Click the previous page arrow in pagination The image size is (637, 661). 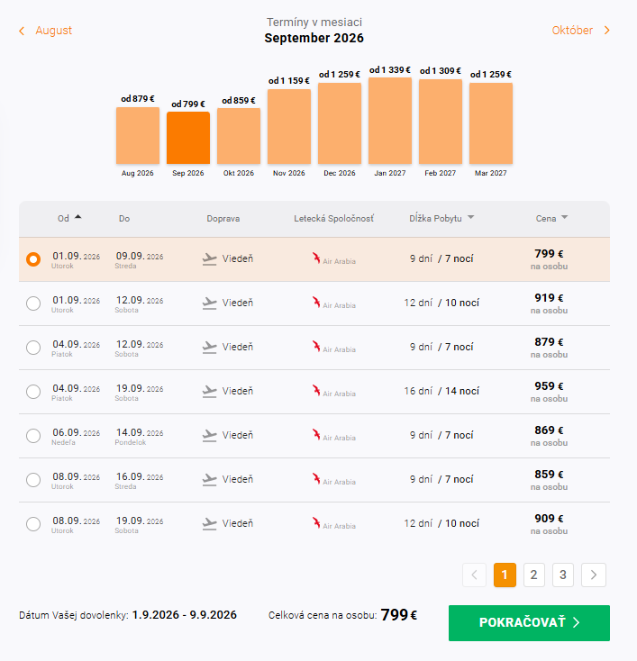[x=474, y=575]
